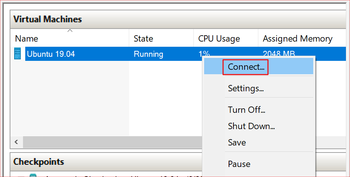
Task: Choose Connect... from the context menu
Action: click(x=246, y=67)
